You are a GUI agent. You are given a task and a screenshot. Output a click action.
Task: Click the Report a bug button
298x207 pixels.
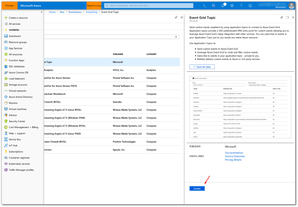(94, 6)
